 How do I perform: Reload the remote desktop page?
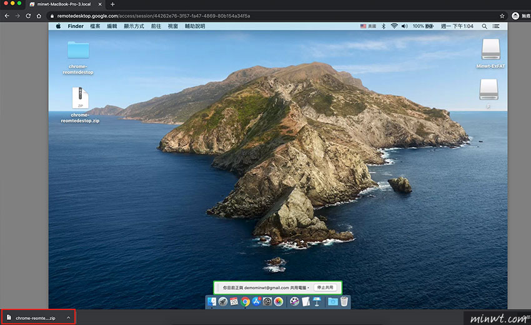(x=29, y=16)
